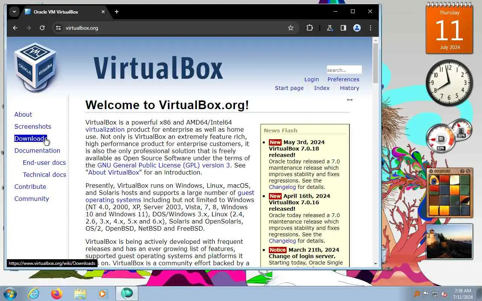
Task: Open GNU General Public License link
Action: [x=163, y=165]
